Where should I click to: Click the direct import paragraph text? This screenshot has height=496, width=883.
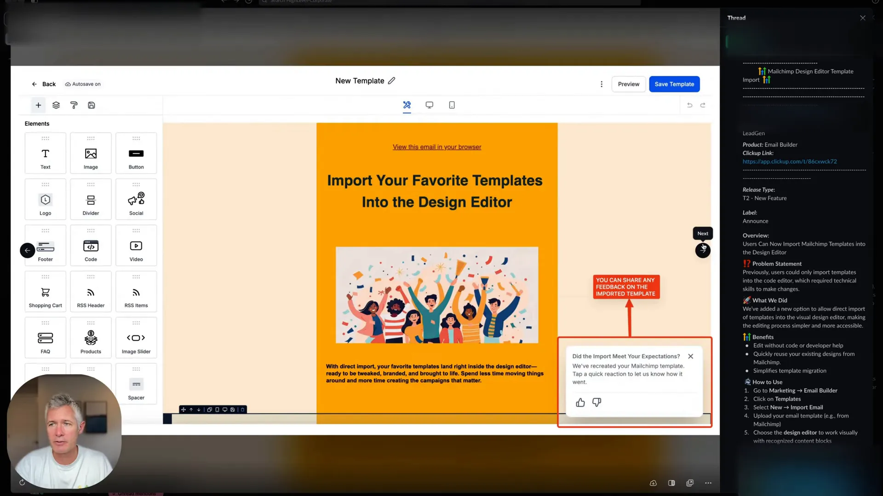[435, 373]
